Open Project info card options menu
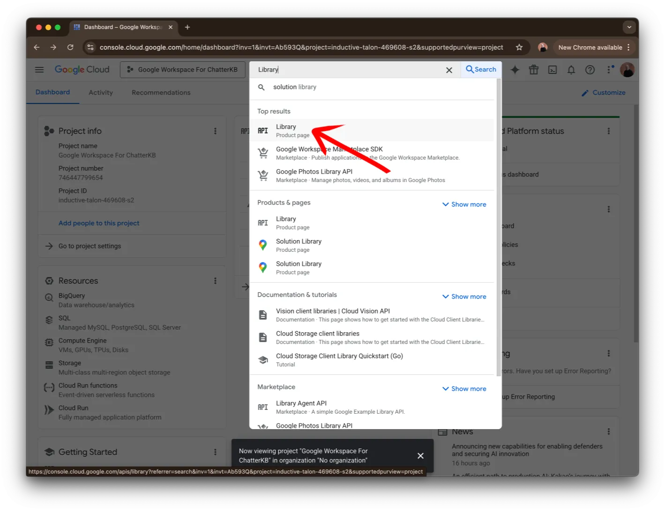Viewport: 665px width, 511px height. (215, 131)
